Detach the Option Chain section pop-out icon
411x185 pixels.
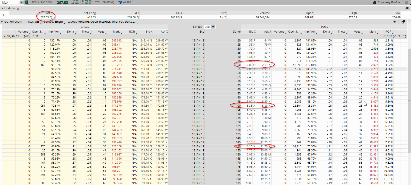[x=403, y=22]
